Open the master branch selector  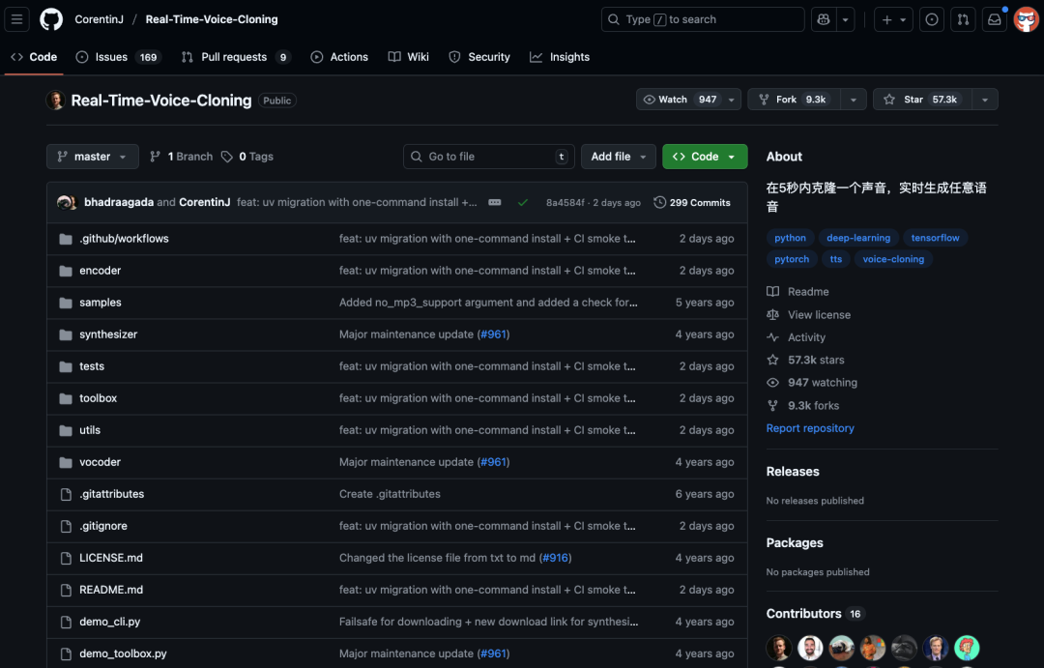click(93, 157)
